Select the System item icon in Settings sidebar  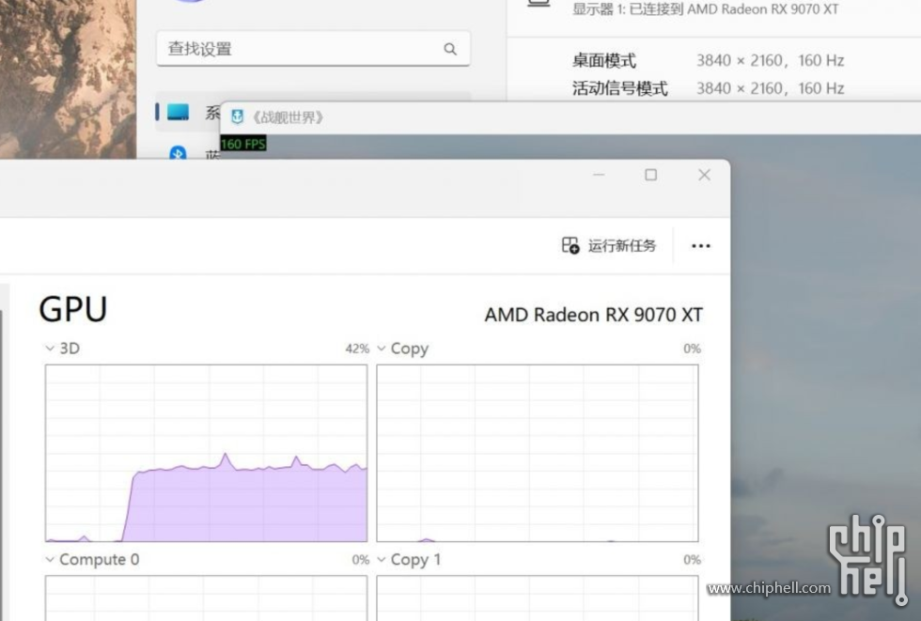[x=178, y=112]
